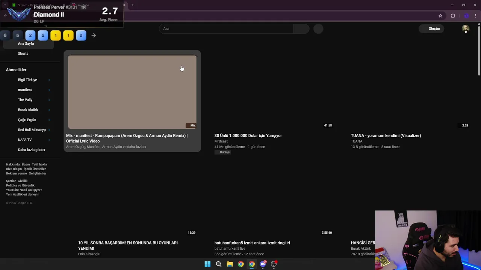Open the MrBeast channel name

point(221,141)
